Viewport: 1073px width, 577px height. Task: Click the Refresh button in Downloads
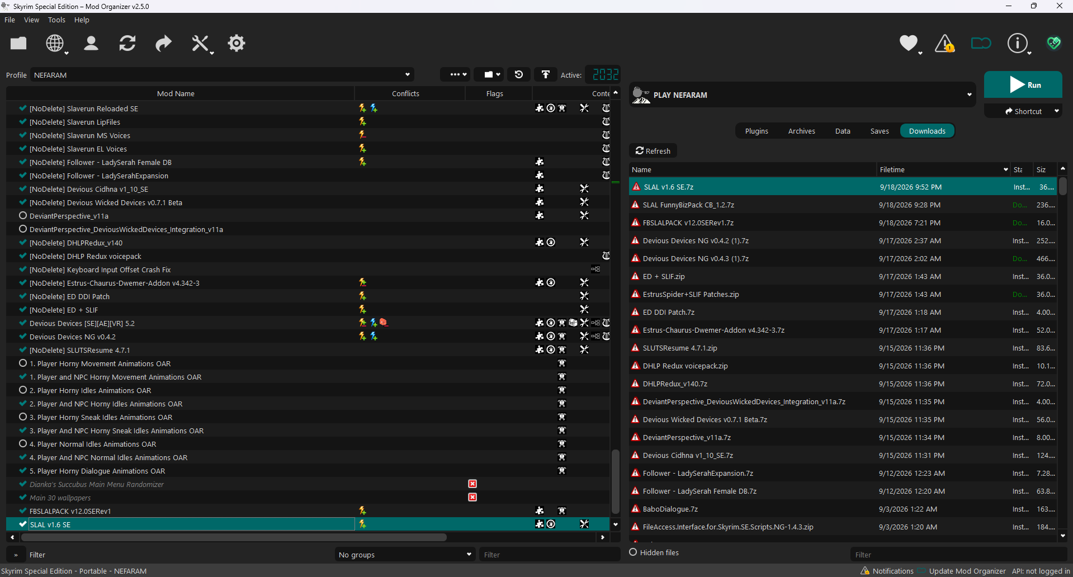(x=653, y=151)
